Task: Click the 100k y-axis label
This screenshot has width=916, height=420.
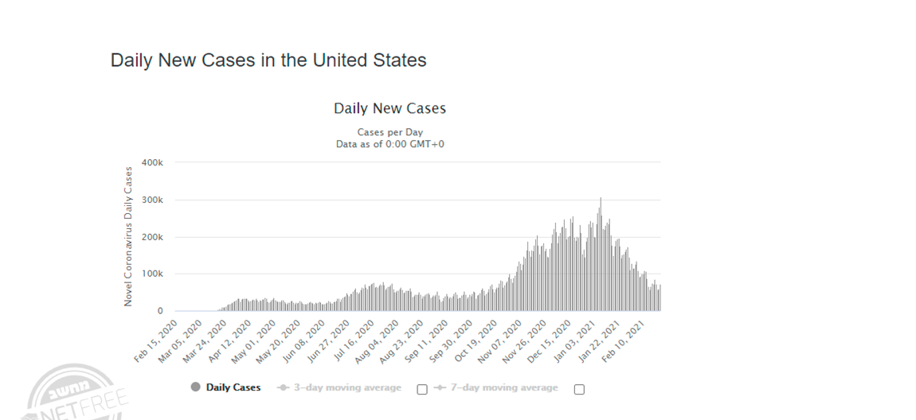Action: (152, 274)
